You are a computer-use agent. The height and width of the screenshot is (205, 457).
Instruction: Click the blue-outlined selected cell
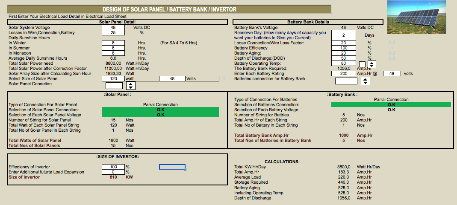click(x=172, y=167)
